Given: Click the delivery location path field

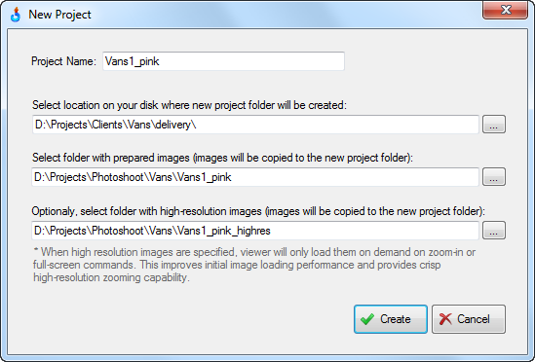Looking at the screenshot, I should [x=255, y=125].
